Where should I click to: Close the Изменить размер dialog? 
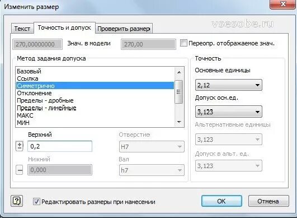click(x=283, y=4)
